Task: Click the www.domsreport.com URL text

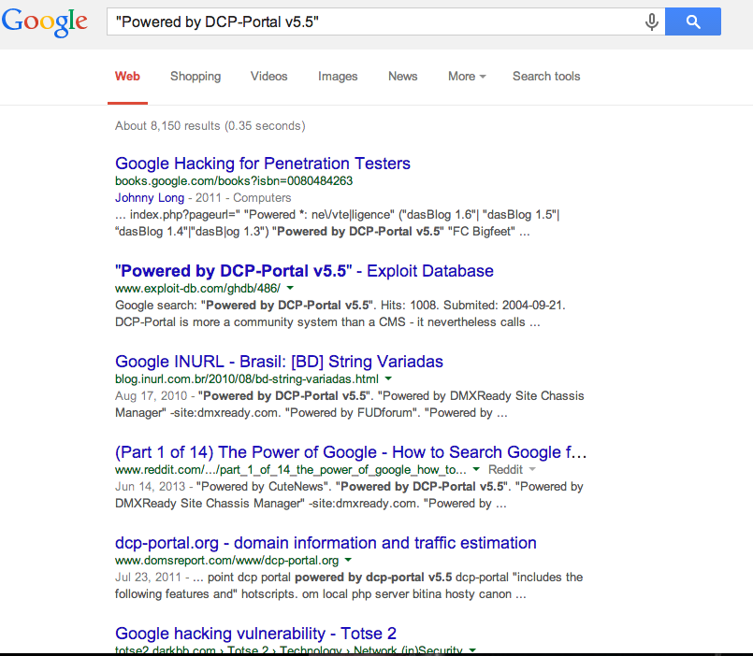Action: [226, 561]
